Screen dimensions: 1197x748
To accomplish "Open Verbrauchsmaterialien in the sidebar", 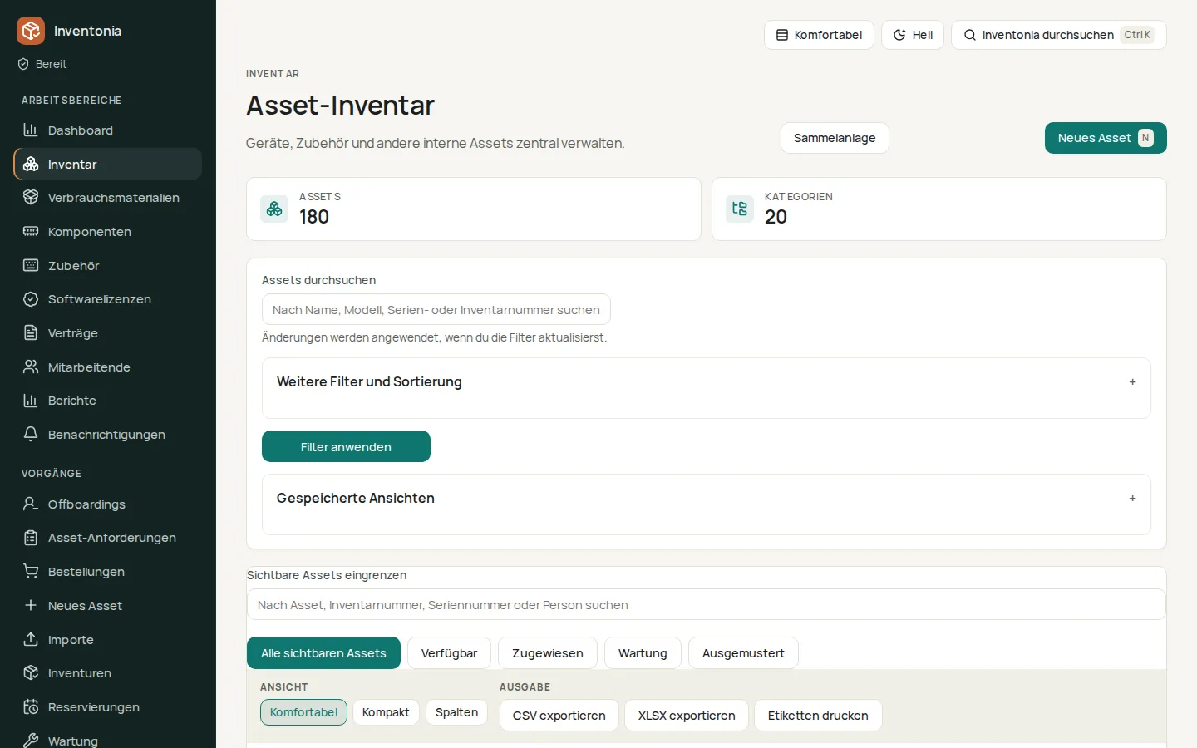I will 108,197.
